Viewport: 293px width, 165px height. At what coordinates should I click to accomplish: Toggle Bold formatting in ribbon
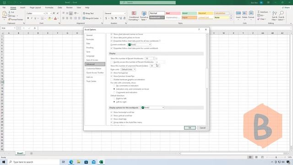(x=28, y=18)
